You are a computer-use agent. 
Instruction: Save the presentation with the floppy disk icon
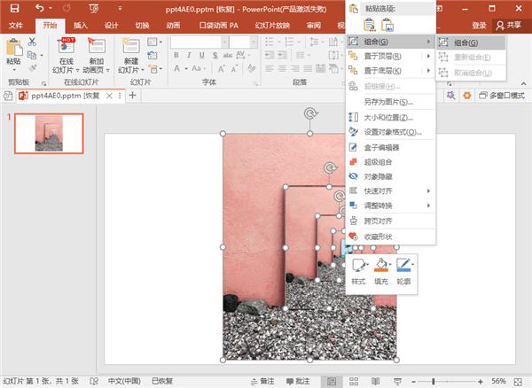coord(14,8)
